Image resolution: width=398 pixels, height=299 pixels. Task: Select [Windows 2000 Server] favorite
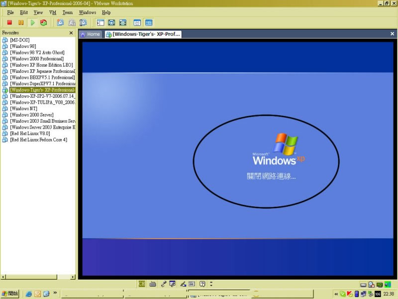pyautogui.click(x=32, y=115)
